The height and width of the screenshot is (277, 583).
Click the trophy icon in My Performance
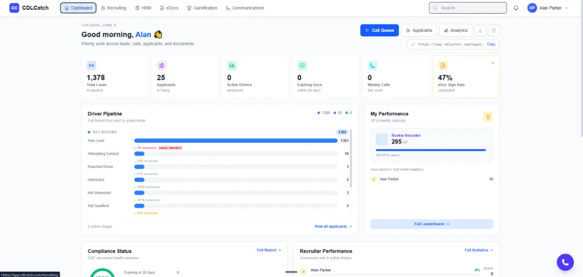pyautogui.click(x=488, y=117)
